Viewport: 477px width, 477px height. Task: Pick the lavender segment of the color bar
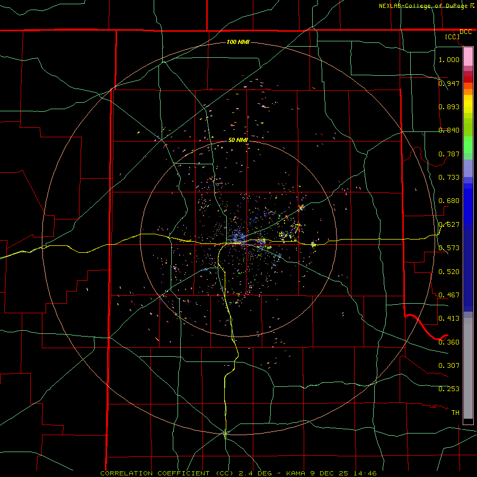point(468,168)
